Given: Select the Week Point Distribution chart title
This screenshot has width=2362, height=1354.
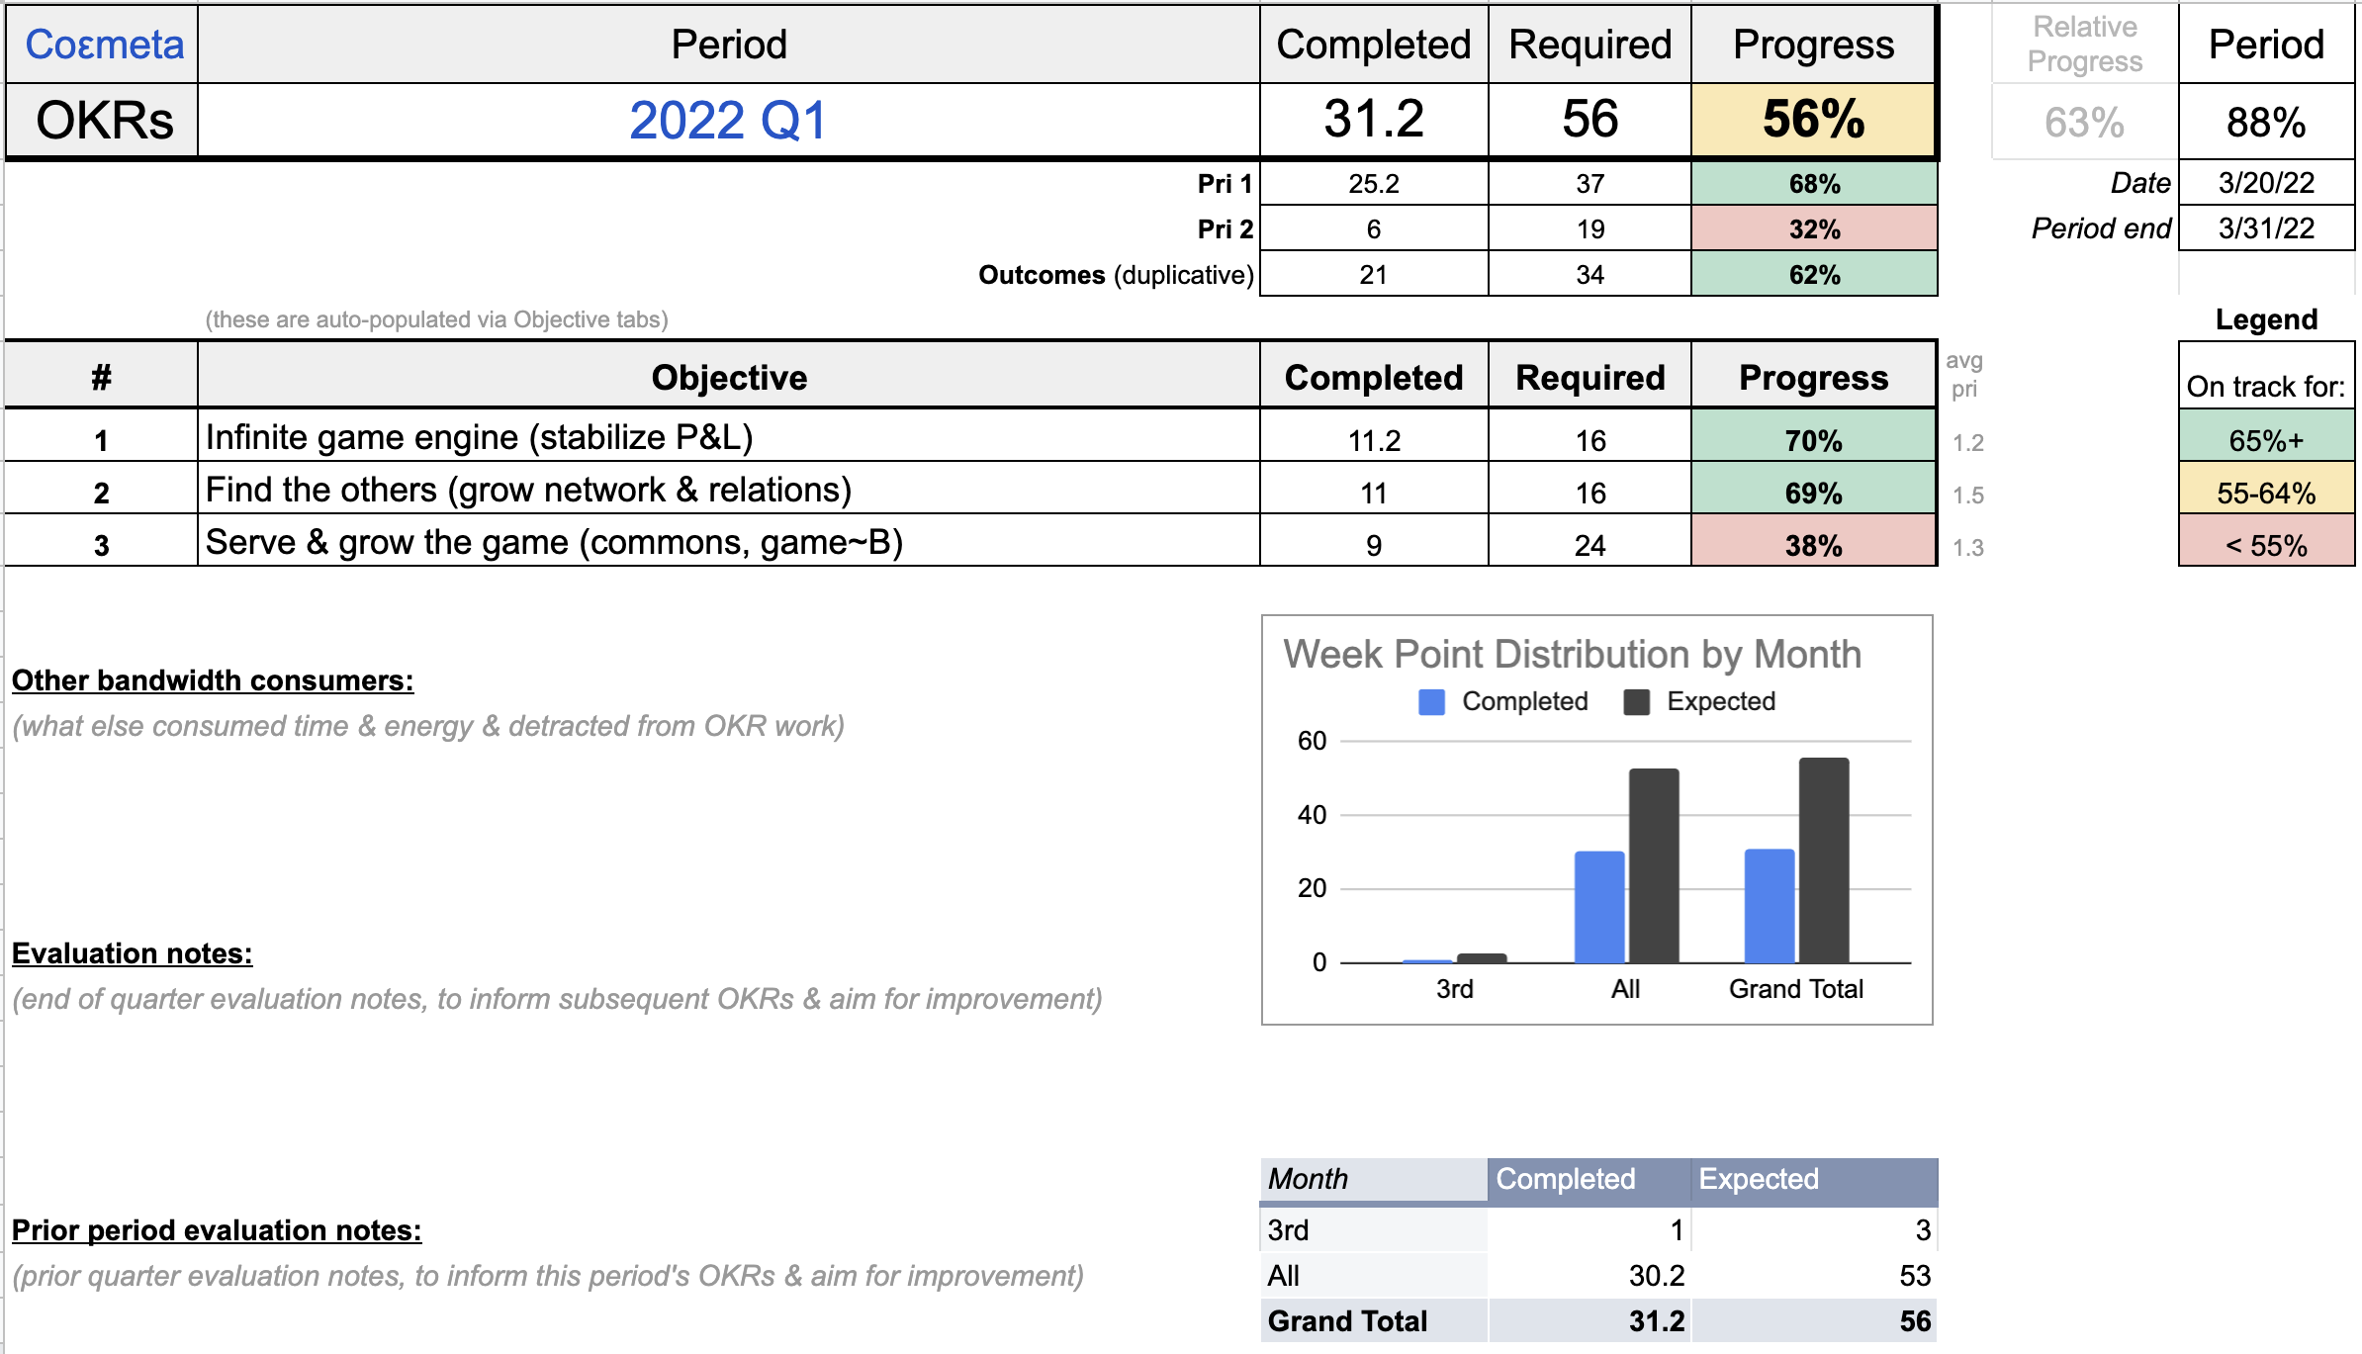Looking at the screenshot, I should coord(1572,655).
